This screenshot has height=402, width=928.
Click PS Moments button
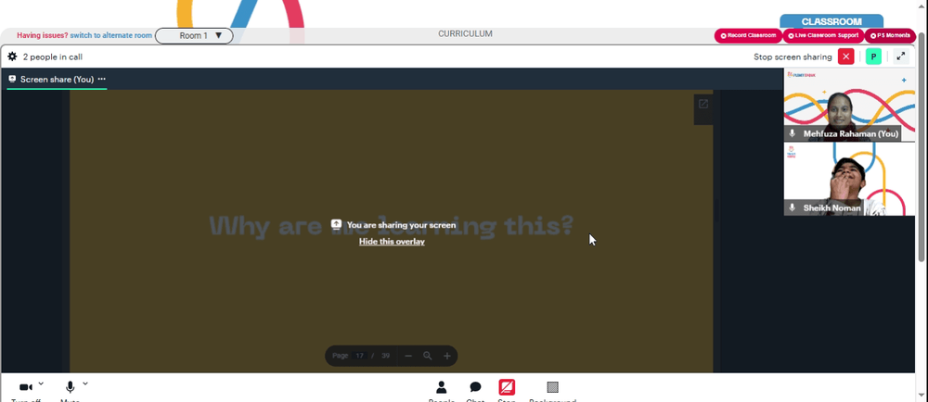[890, 35]
